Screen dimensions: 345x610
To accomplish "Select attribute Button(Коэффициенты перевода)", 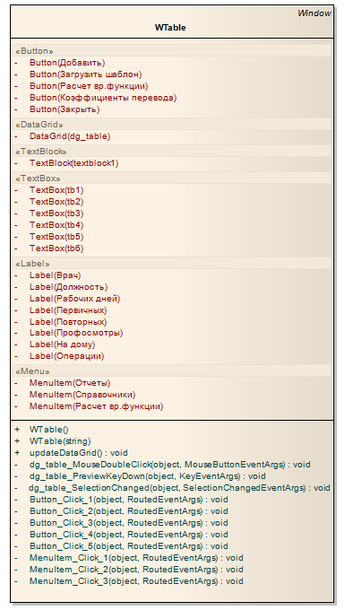I will [x=103, y=98].
